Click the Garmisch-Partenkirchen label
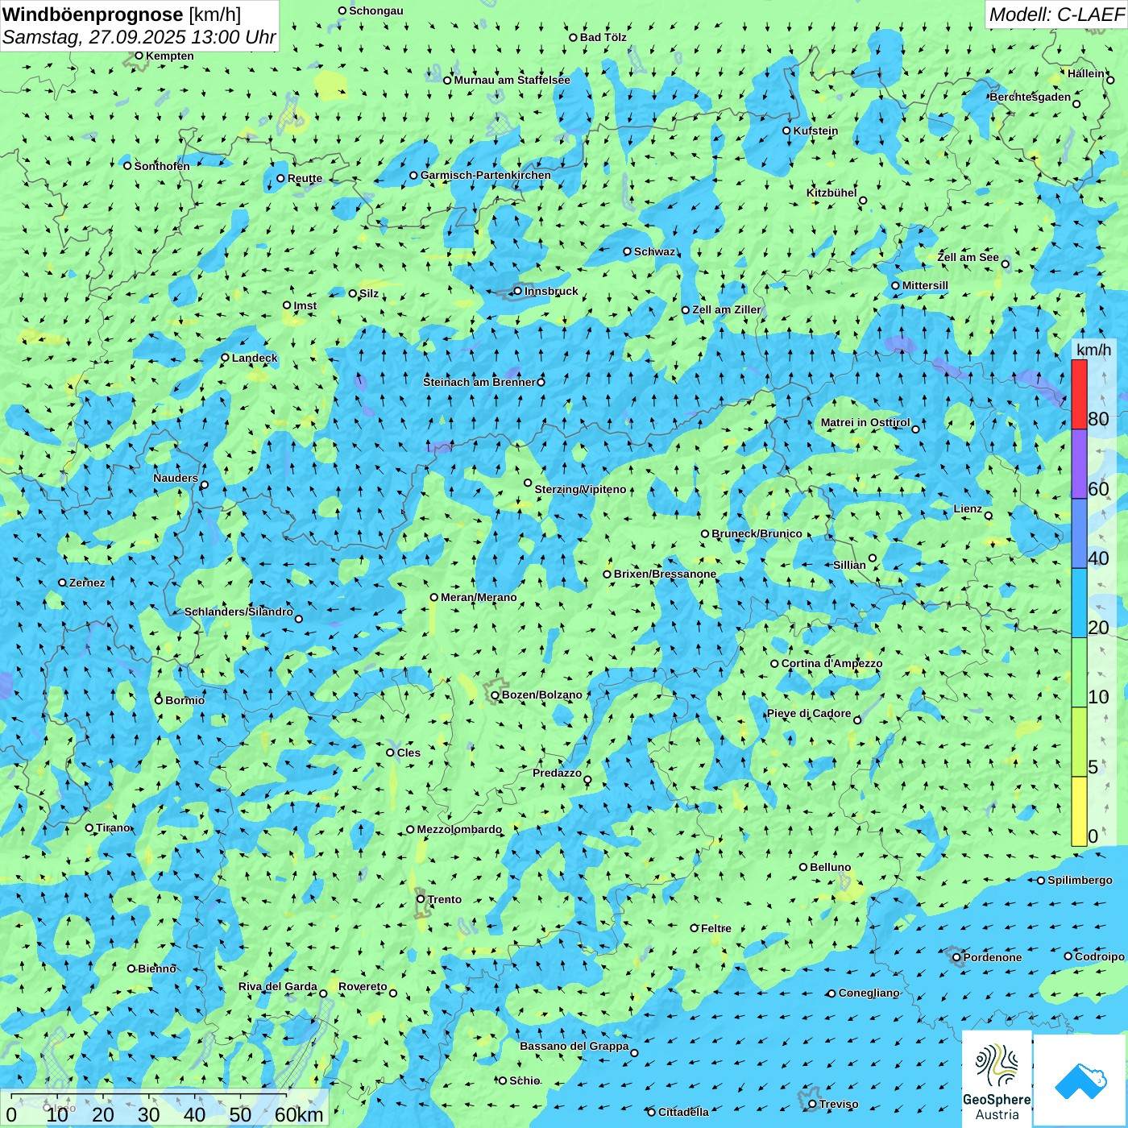Image resolution: width=1128 pixels, height=1128 pixels. click(x=486, y=175)
